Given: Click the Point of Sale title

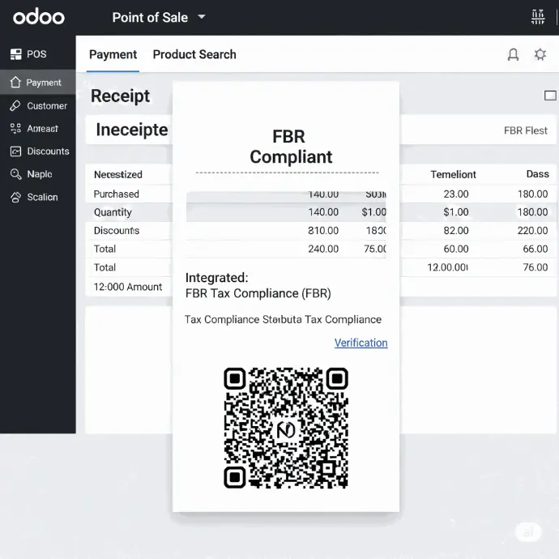Looking at the screenshot, I should click(150, 17).
